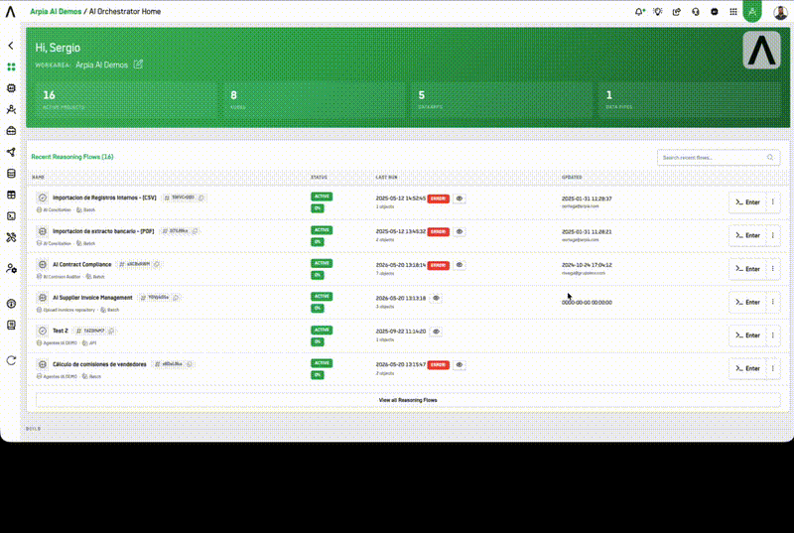The image size is (794, 533).
Task: Open more options for Cálculo de comisiones
Action: (x=773, y=368)
